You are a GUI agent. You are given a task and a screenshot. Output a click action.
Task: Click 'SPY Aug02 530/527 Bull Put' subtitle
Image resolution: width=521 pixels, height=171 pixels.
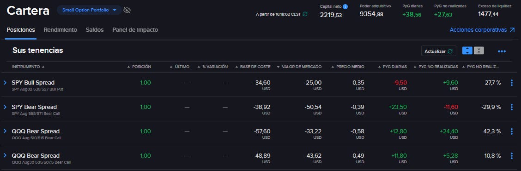coord(37,89)
